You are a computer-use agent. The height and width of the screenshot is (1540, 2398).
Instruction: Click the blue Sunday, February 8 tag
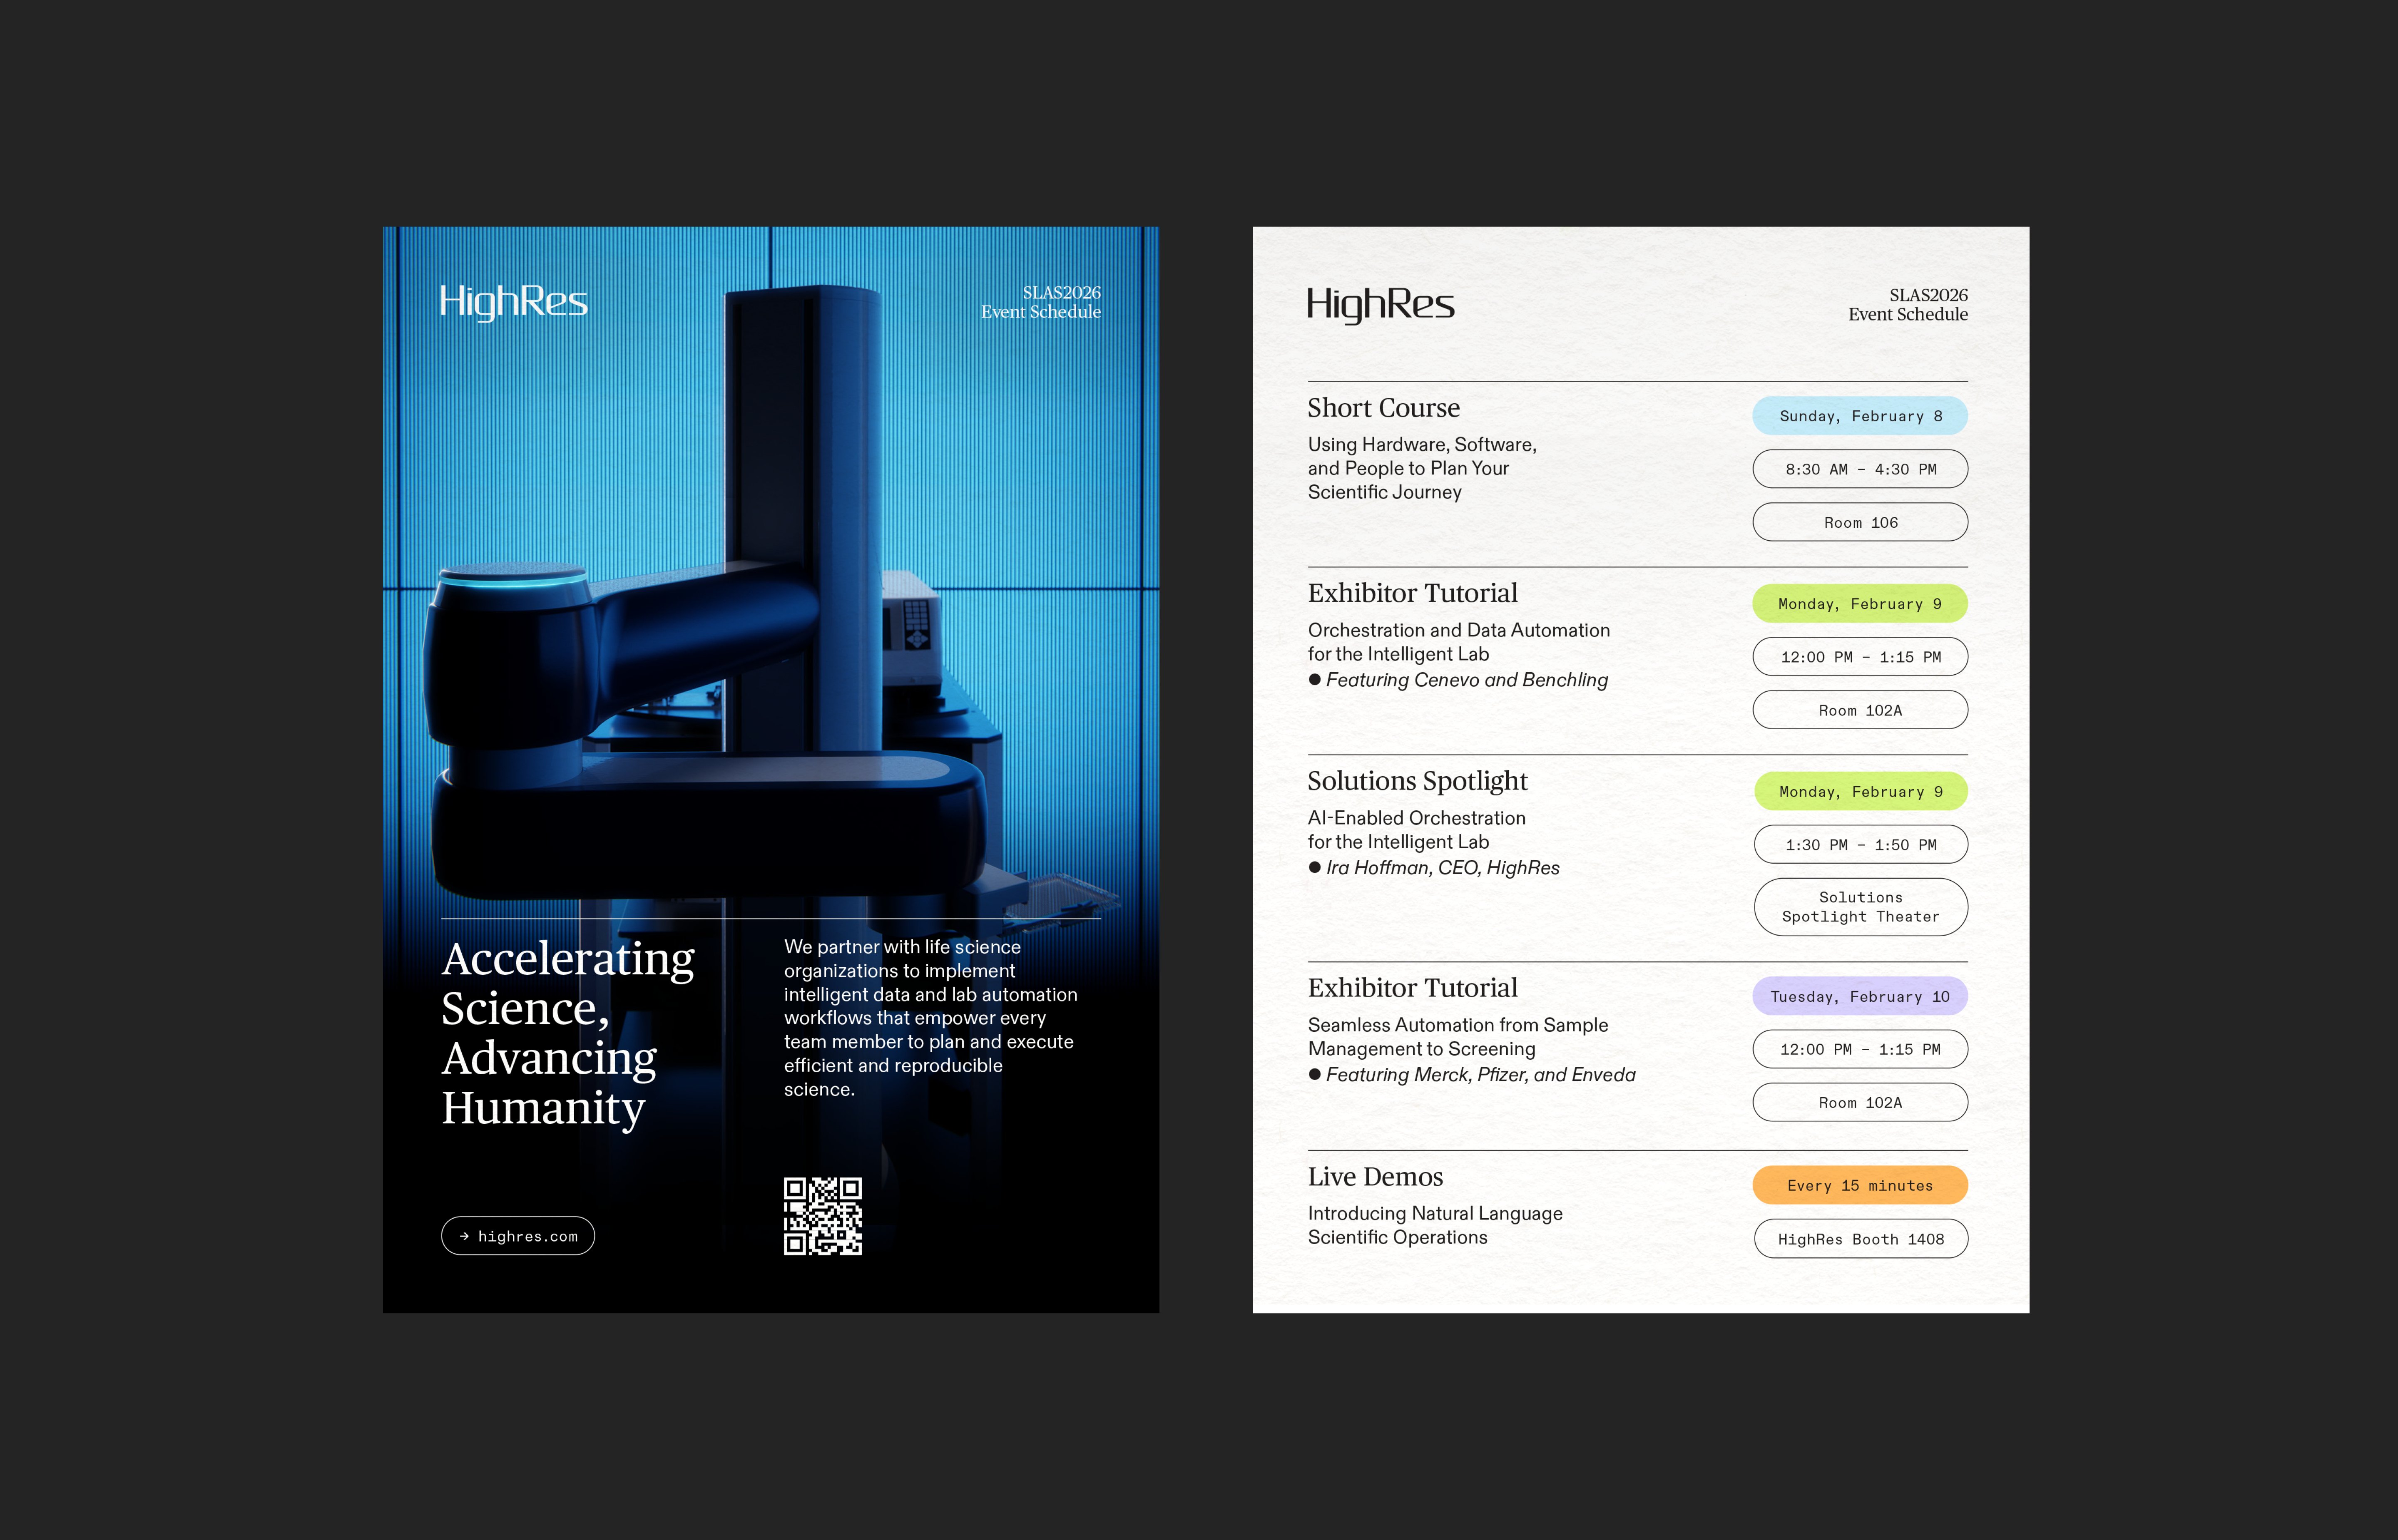click(1860, 416)
